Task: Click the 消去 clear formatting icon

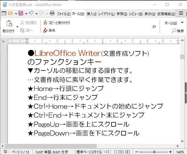Action: click(x=49, y=30)
